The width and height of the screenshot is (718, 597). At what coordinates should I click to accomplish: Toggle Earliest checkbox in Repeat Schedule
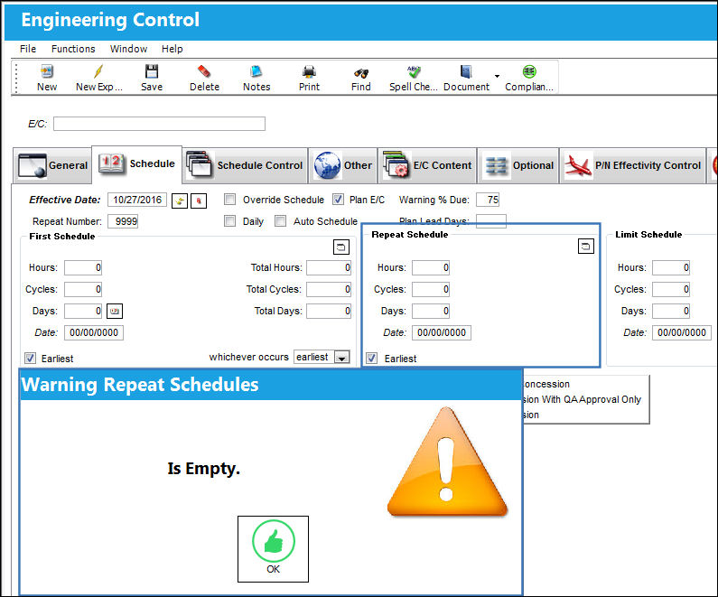pos(372,358)
